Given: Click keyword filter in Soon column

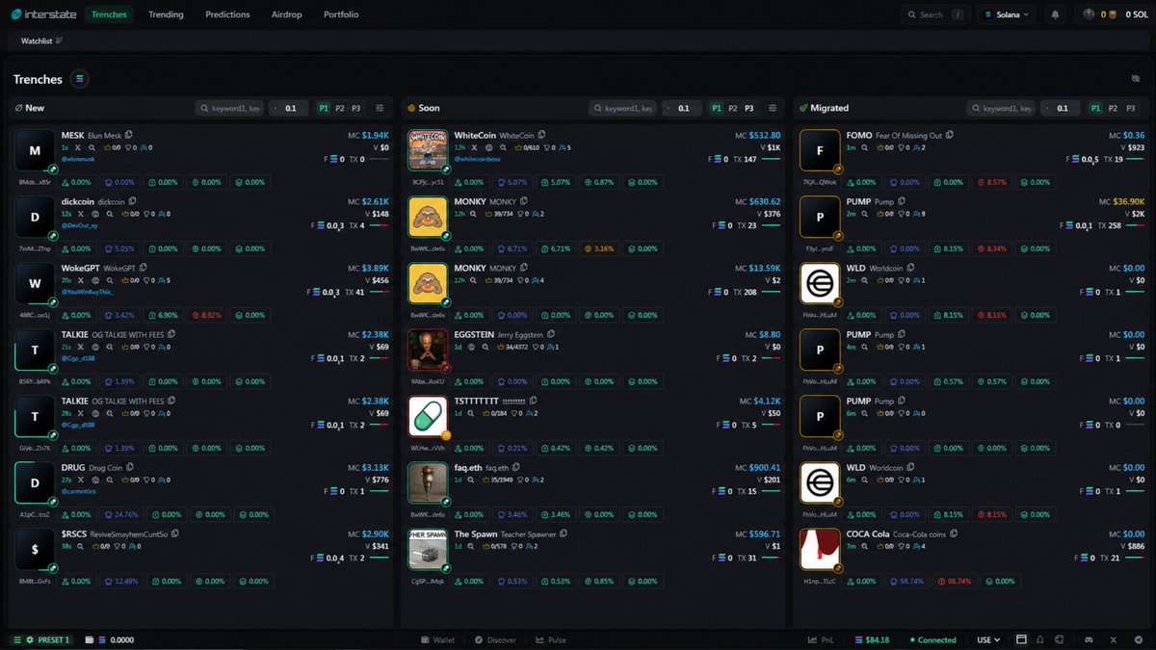Looking at the screenshot, I should click(621, 108).
